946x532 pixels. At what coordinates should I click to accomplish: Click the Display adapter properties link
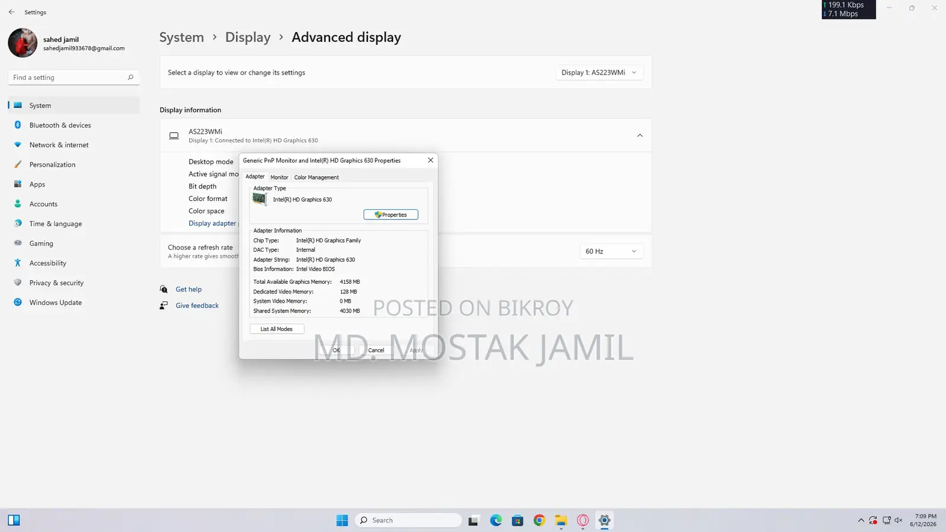point(213,223)
